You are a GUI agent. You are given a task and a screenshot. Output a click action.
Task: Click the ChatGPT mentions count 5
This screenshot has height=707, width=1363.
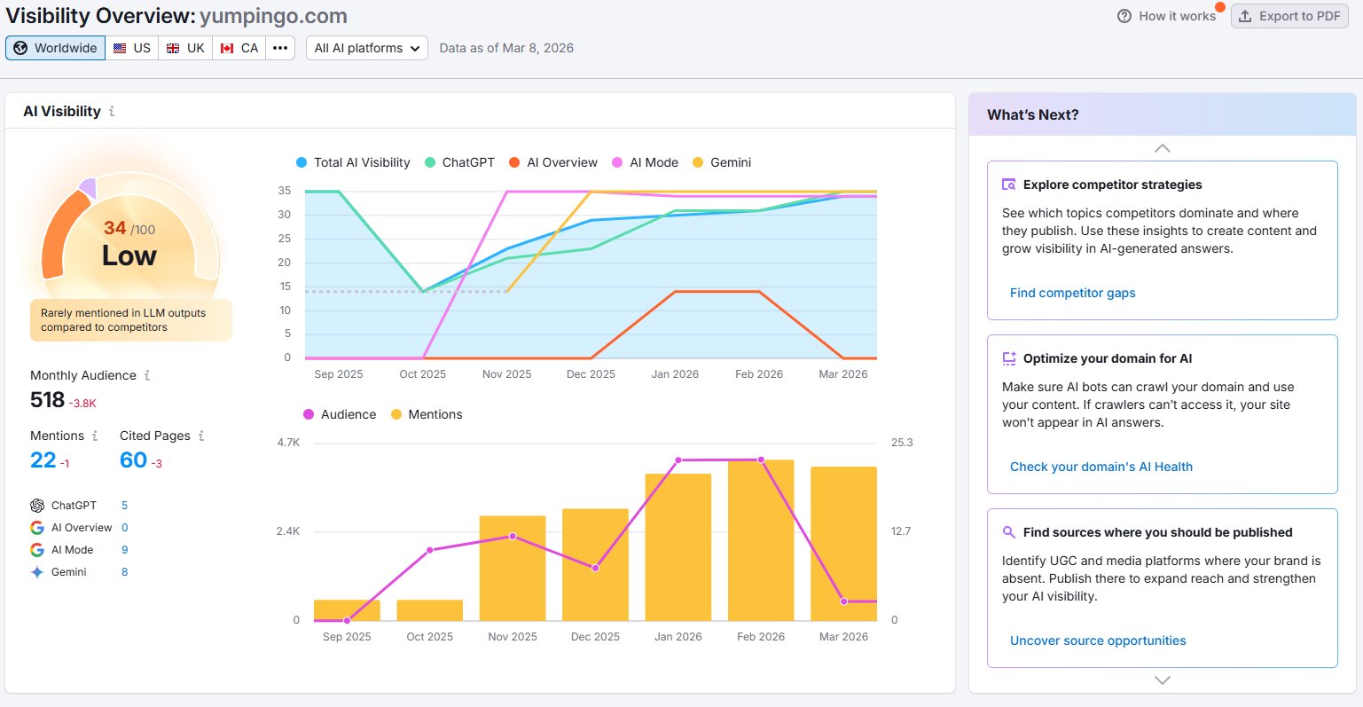[124, 506]
